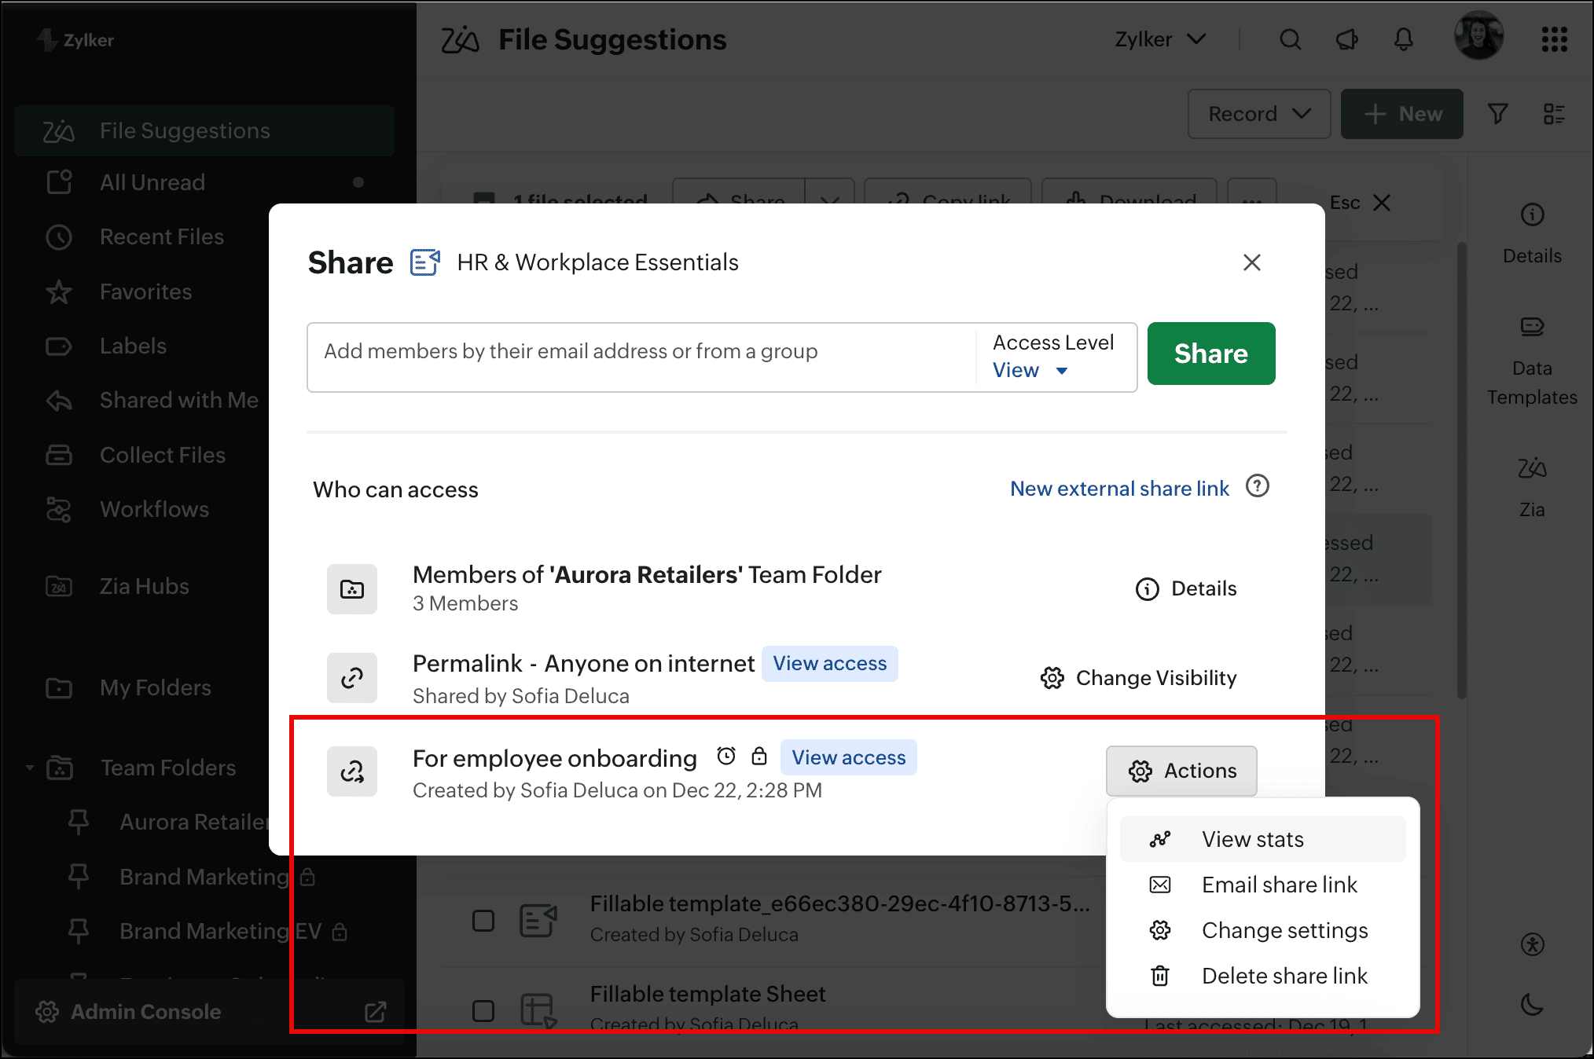Check the Fillable template Sheet checkbox

click(x=483, y=1011)
